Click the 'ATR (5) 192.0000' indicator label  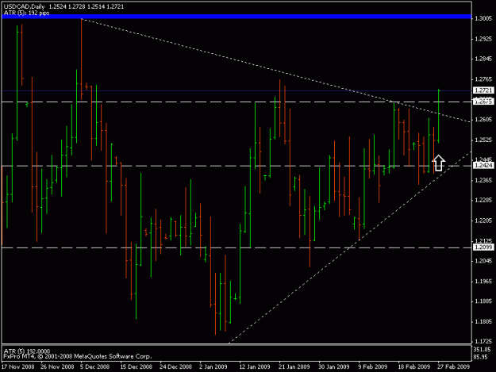tap(26, 351)
